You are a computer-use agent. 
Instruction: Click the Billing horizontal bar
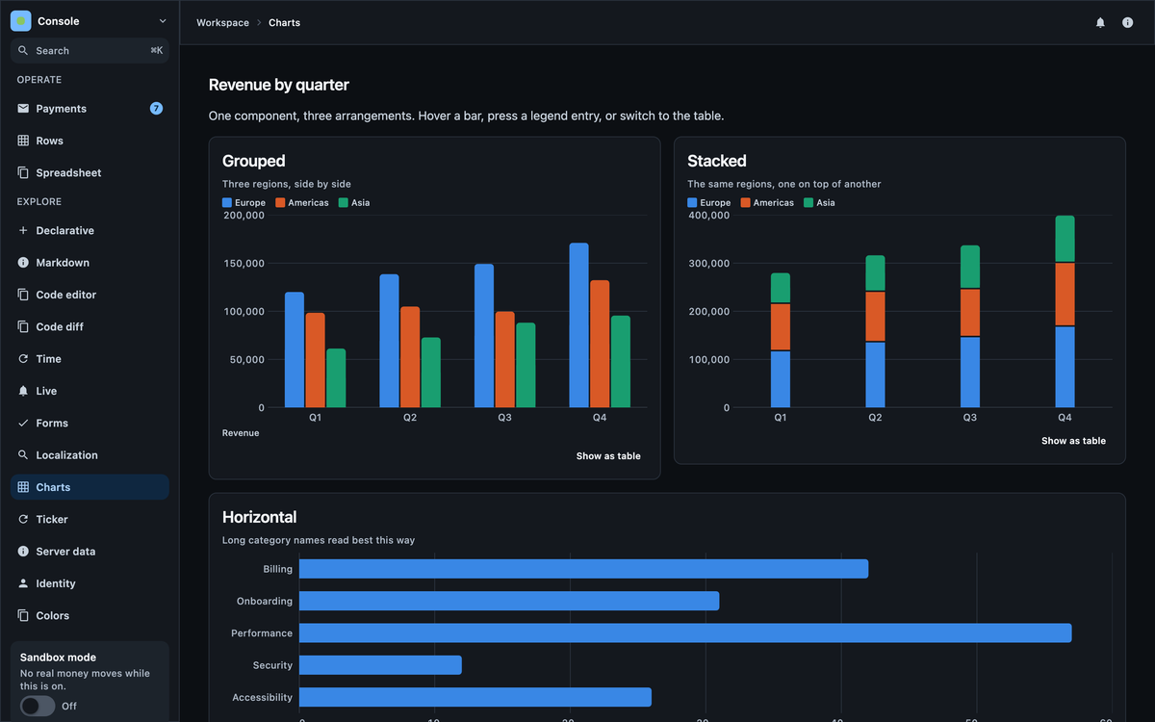click(584, 569)
